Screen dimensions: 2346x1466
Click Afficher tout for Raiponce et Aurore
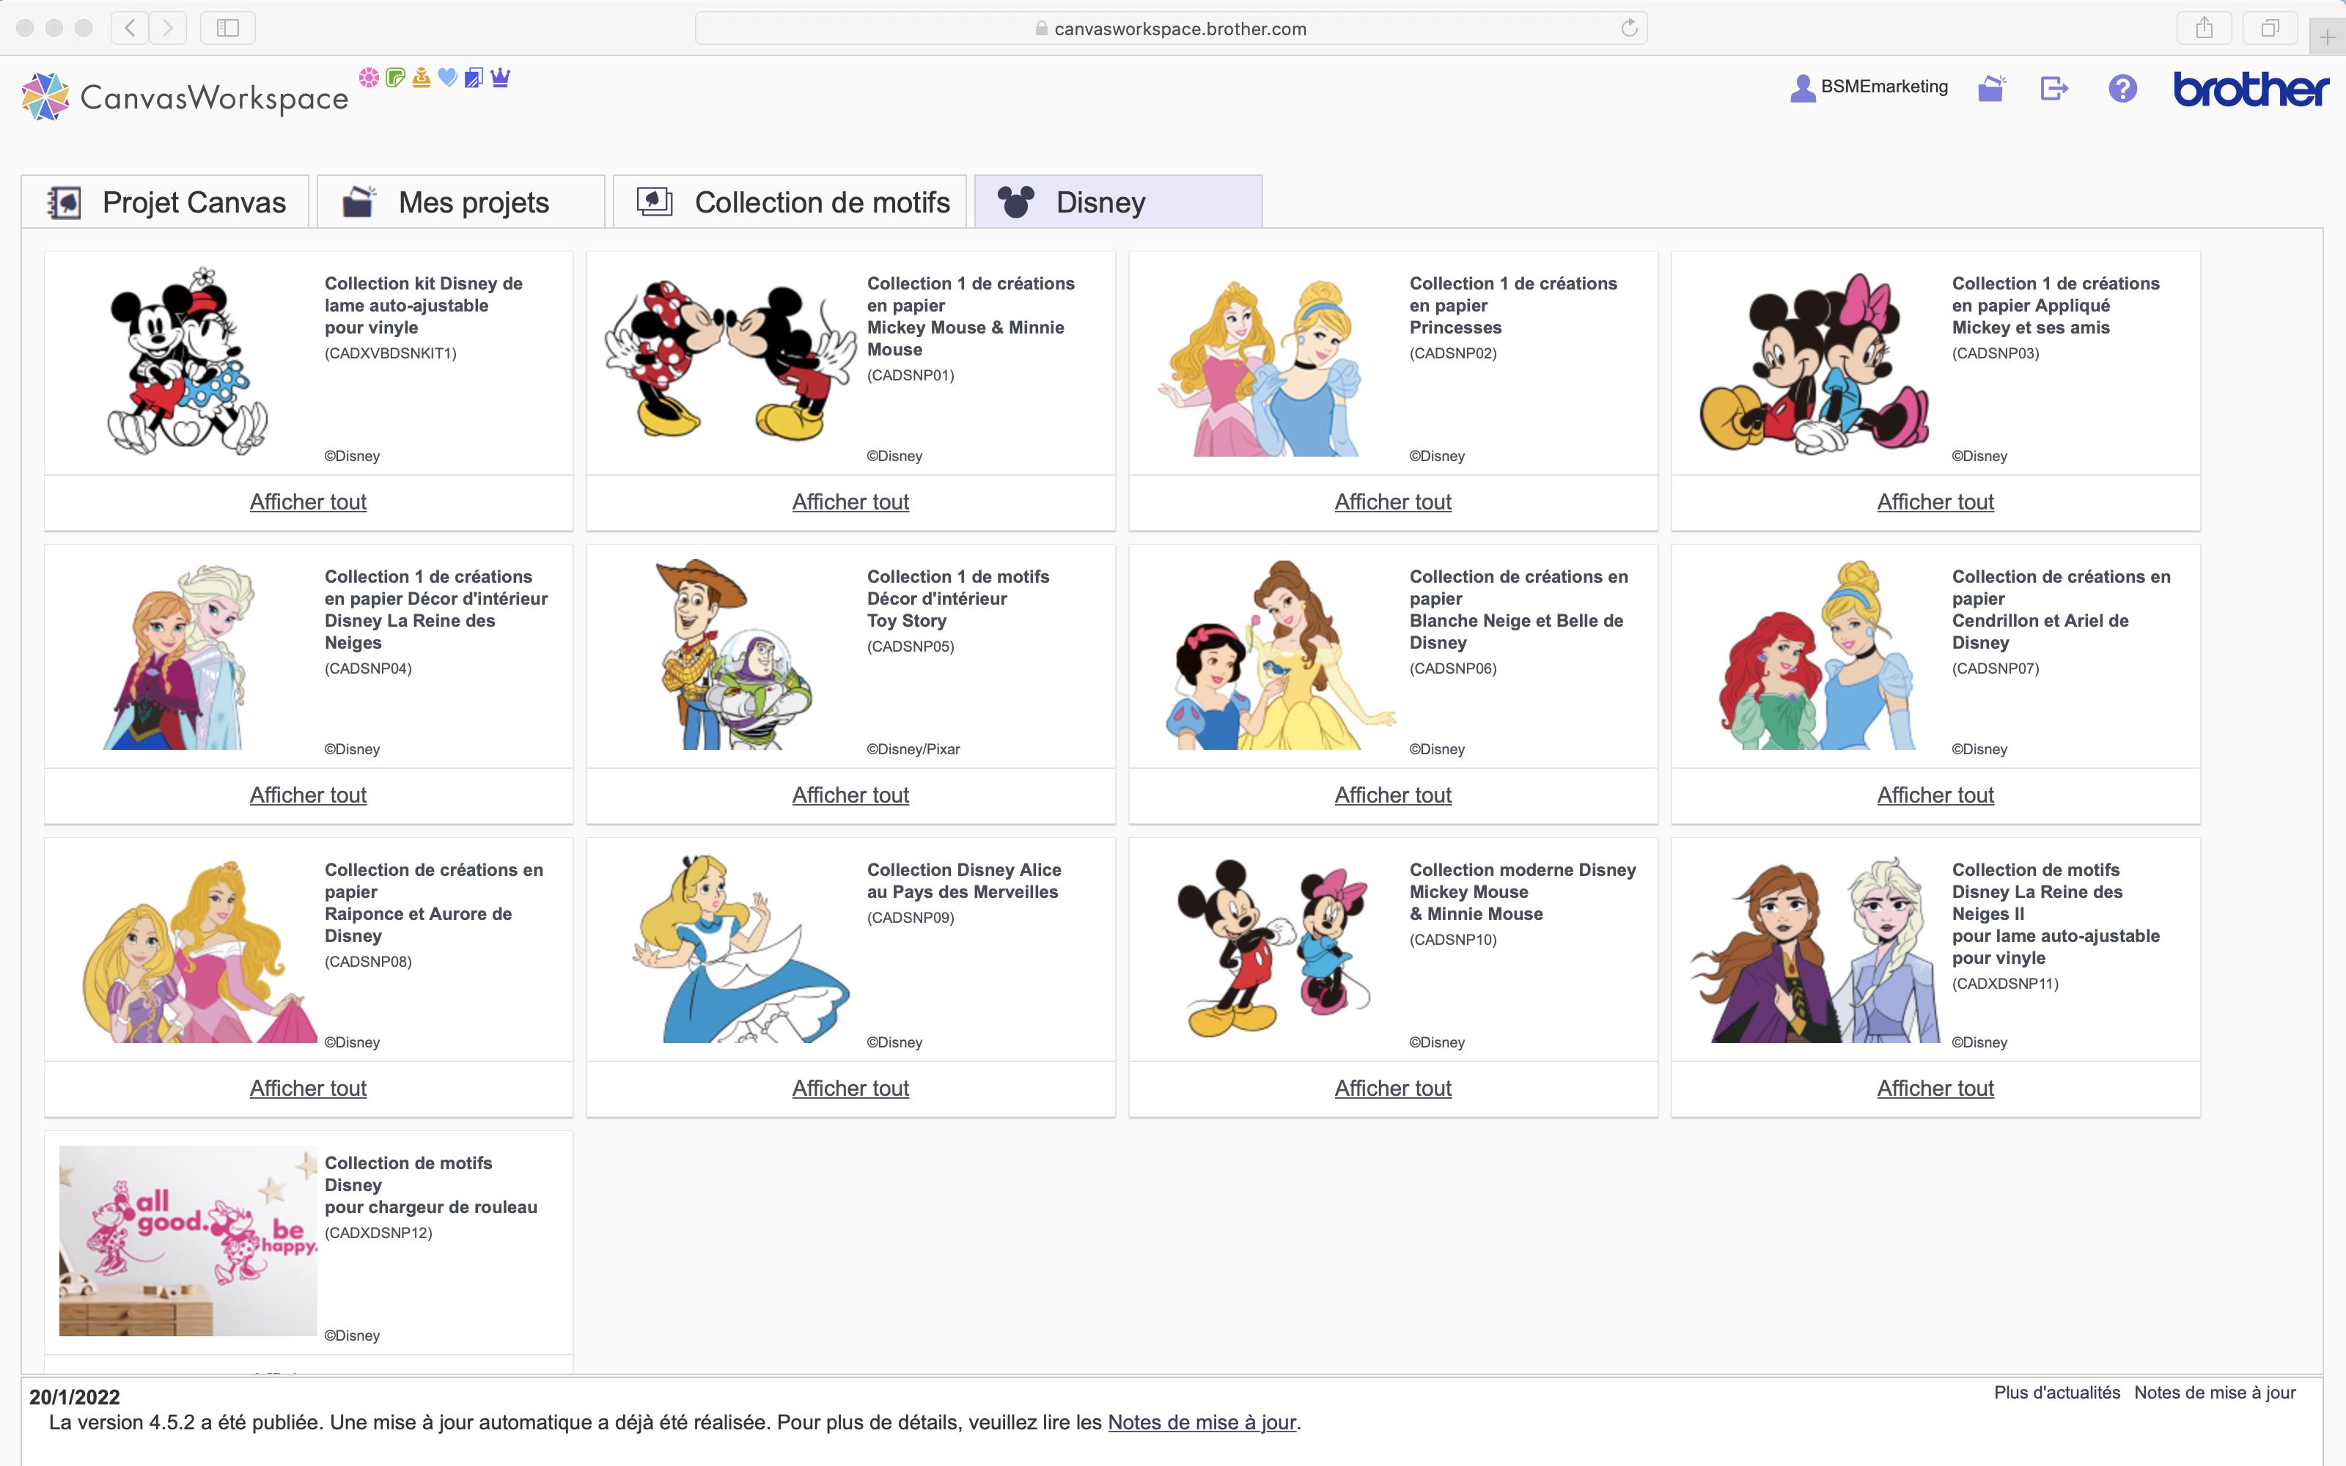308,1089
